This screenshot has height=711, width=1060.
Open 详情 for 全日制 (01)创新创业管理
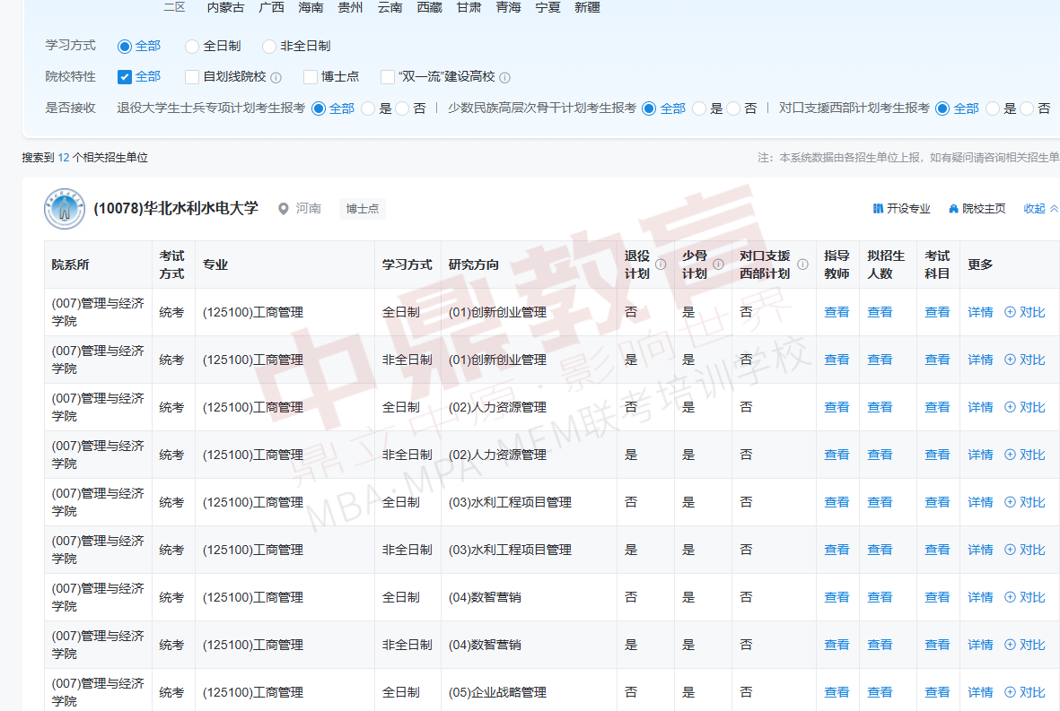point(980,312)
